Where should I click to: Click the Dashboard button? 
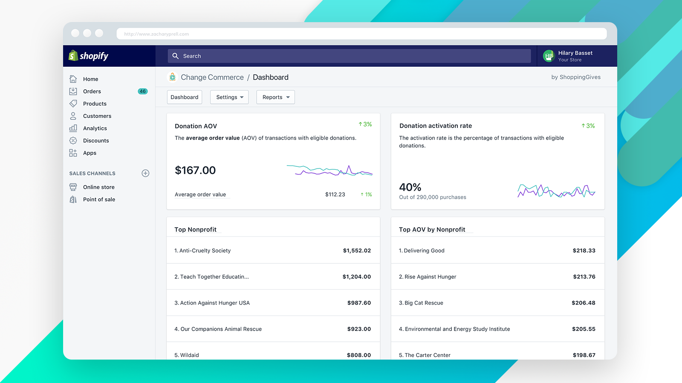pyautogui.click(x=185, y=97)
